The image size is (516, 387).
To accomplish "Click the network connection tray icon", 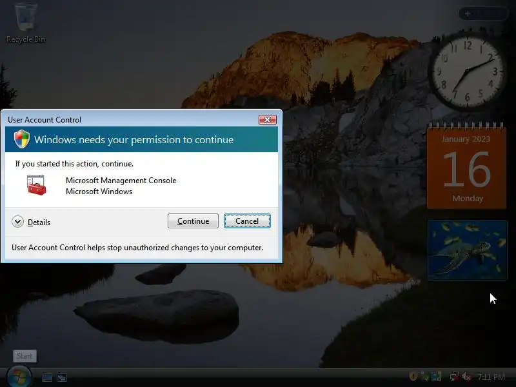I will pos(454,376).
